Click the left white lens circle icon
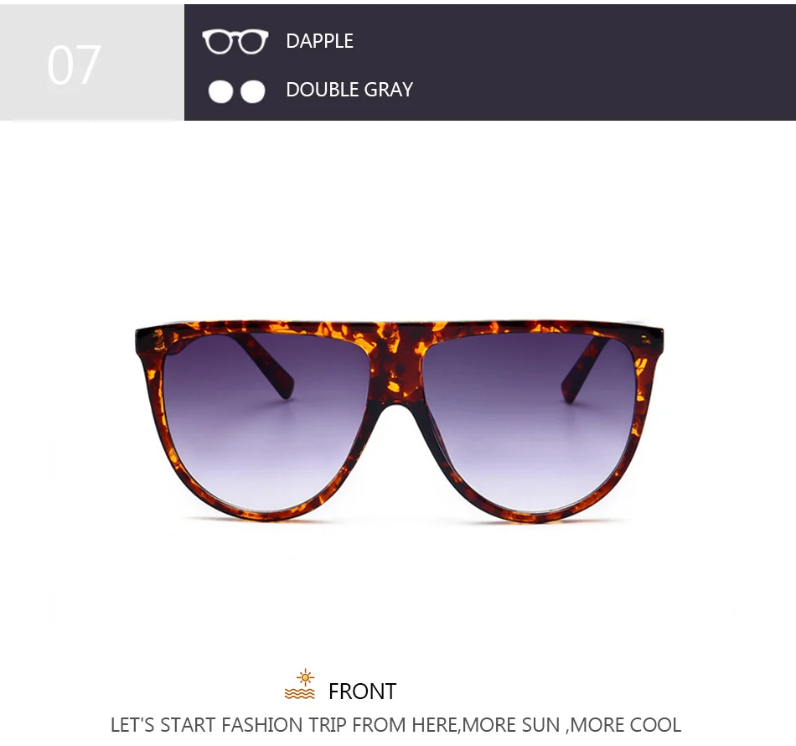This screenshot has height=746, width=796. 221,92
